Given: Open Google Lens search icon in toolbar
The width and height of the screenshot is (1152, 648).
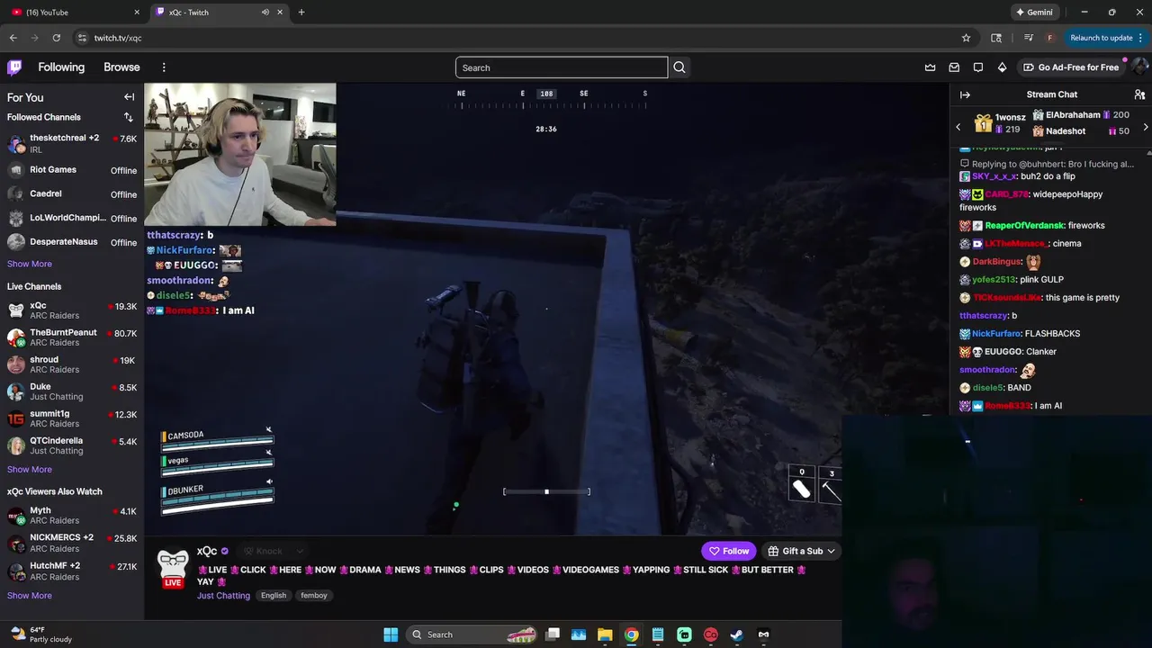Looking at the screenshot, I should pyautogui.click(x=996, y=38).
